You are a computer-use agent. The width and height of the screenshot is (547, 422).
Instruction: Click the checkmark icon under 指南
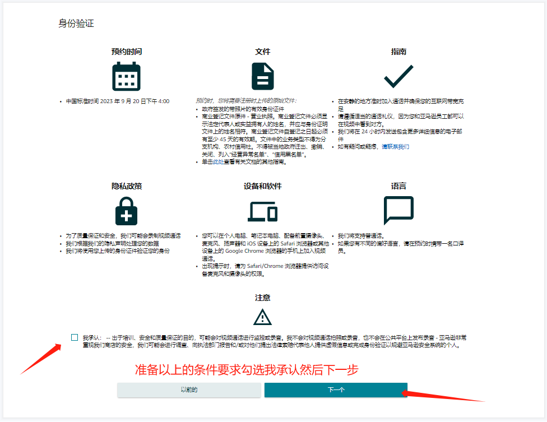[398, 76]
